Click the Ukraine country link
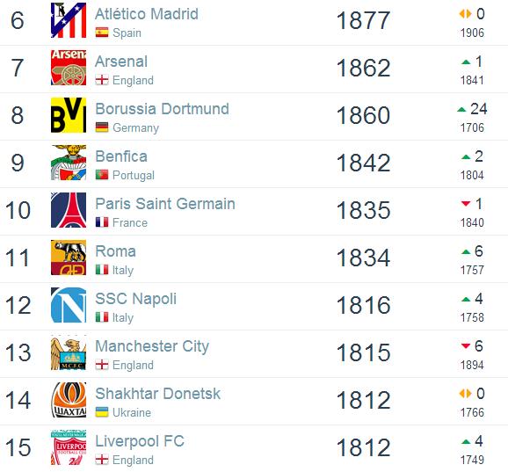Screen dimensions: 508x472 [x=132, y=412]
